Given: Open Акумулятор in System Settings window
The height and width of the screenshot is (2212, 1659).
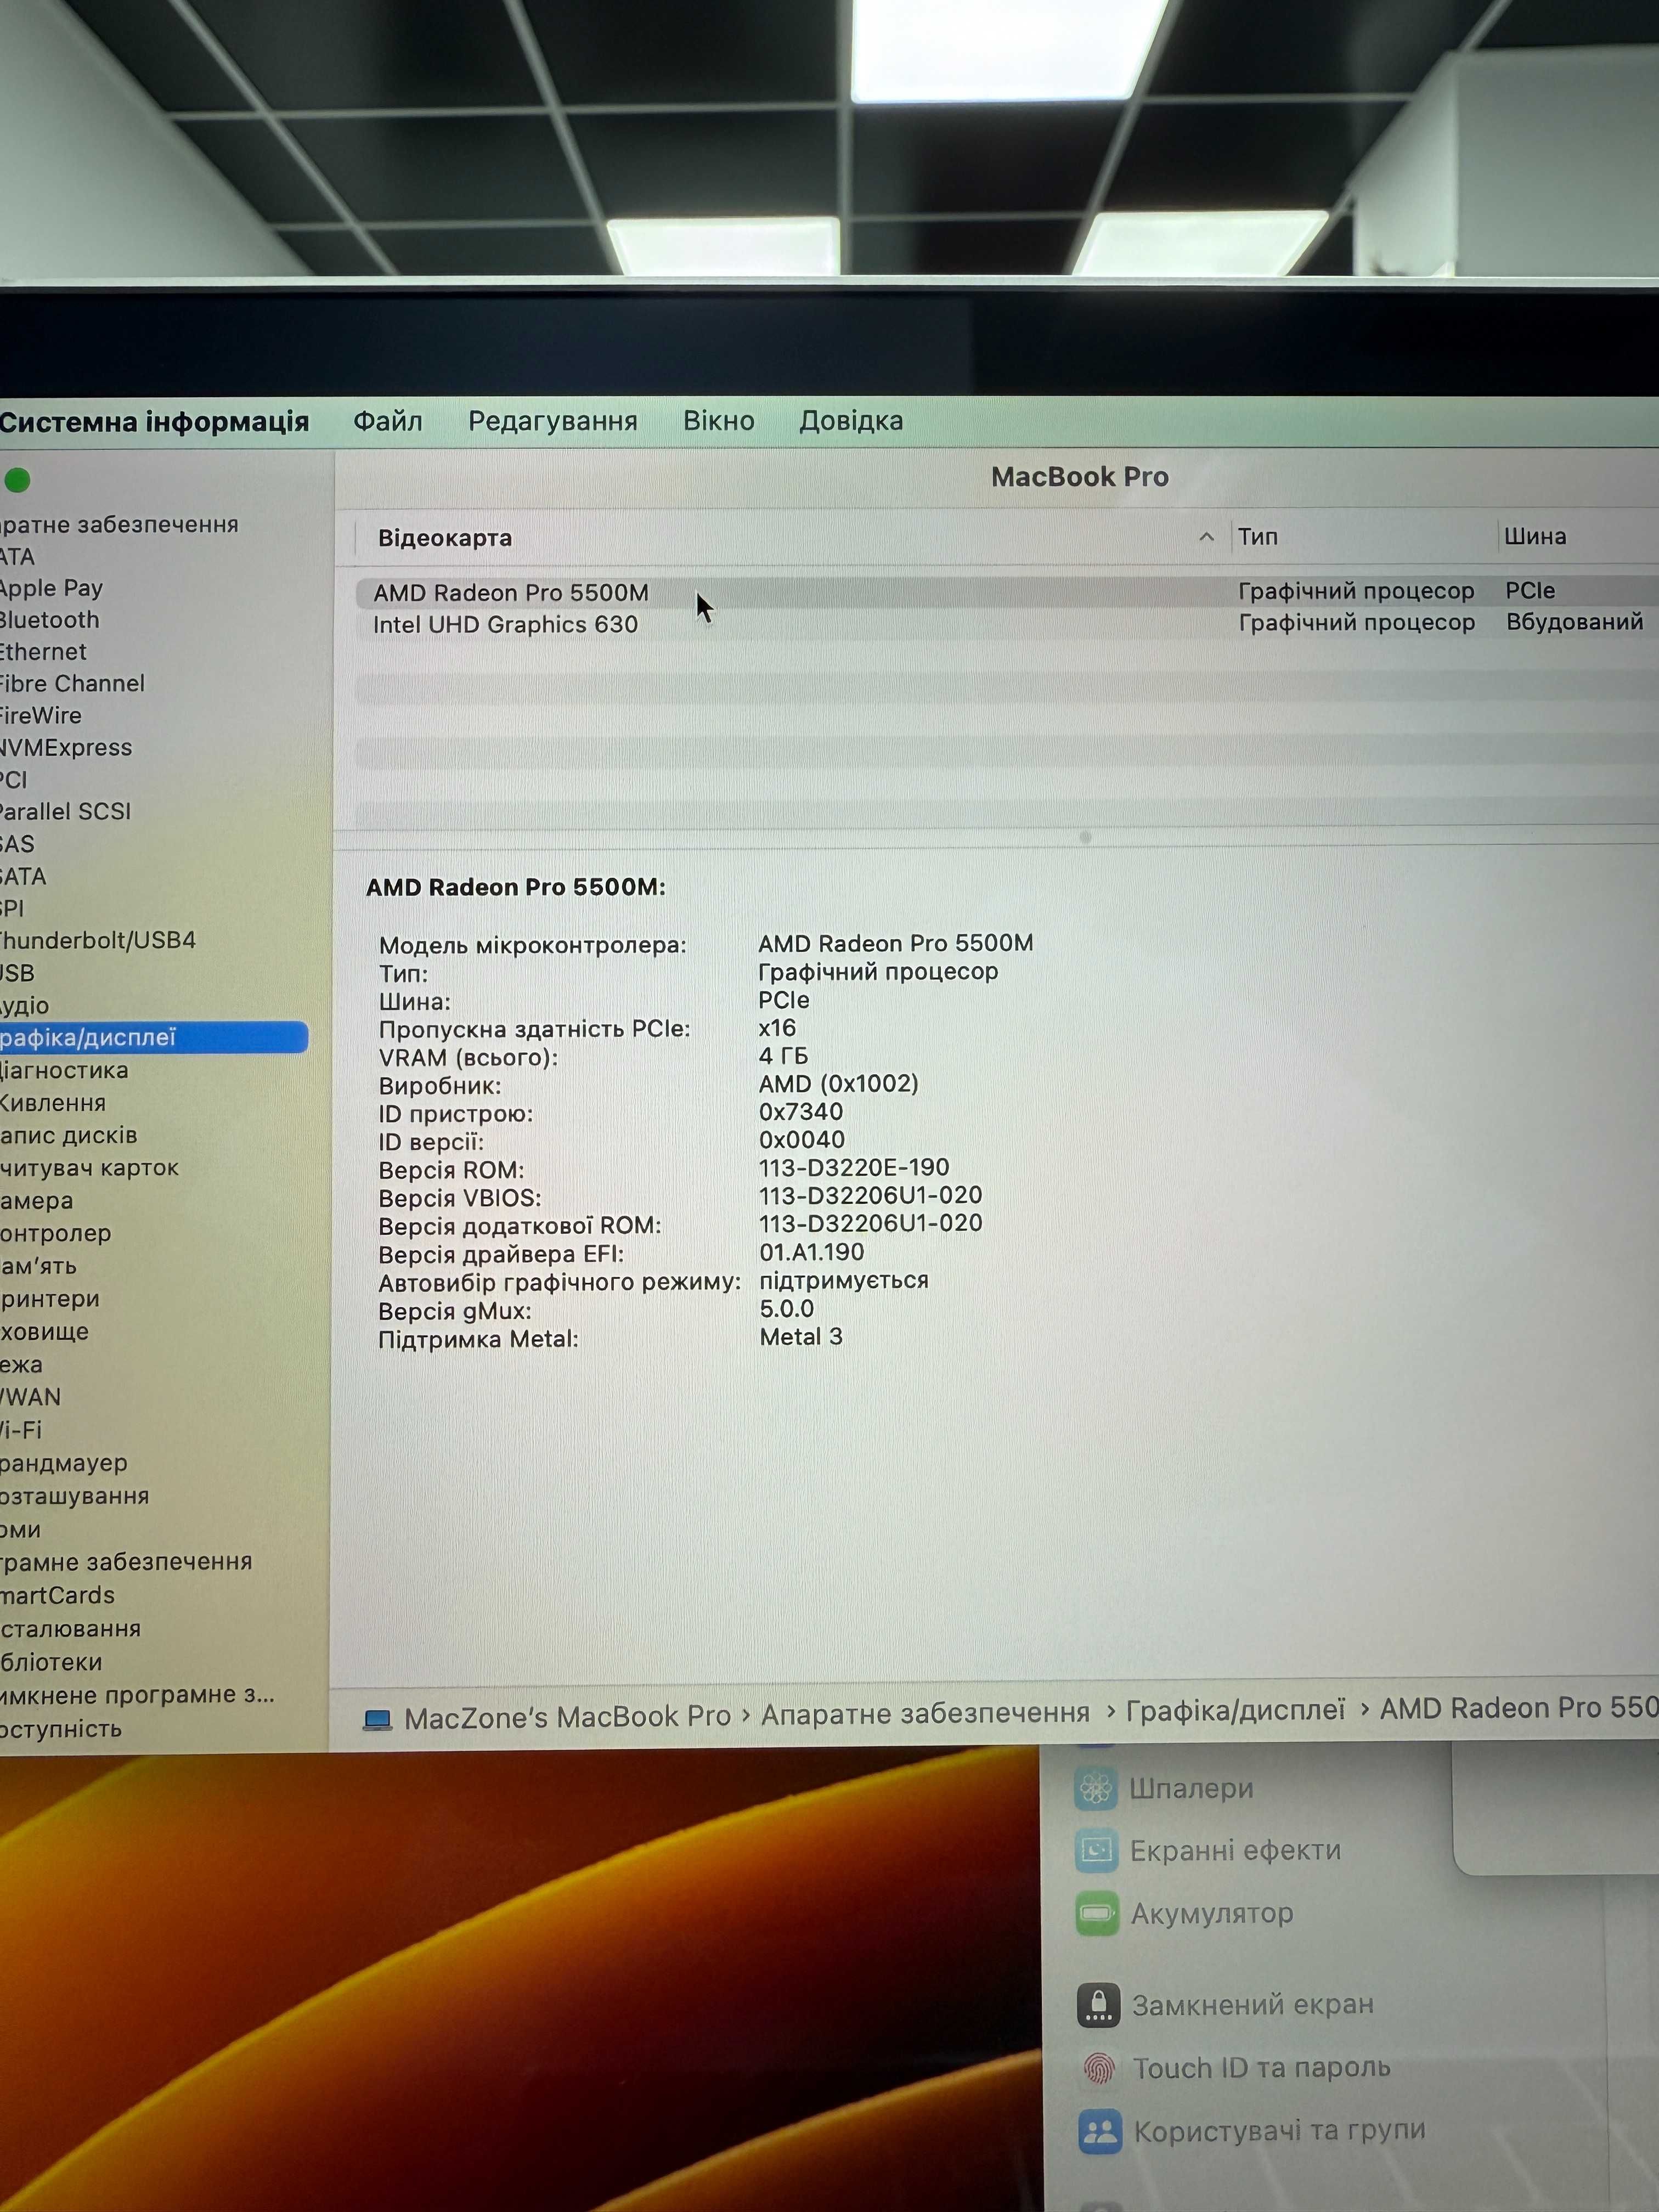Looking at the screenshot, I should click(1212, 1913).
